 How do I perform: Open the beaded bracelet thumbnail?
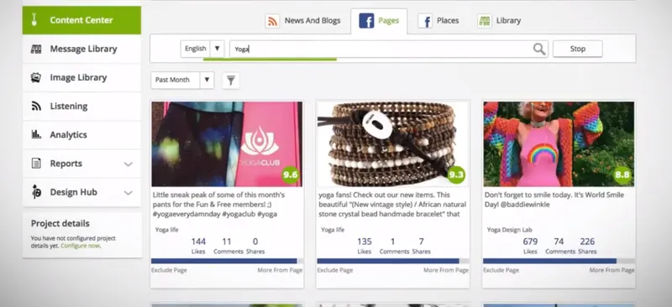point(392,144)
